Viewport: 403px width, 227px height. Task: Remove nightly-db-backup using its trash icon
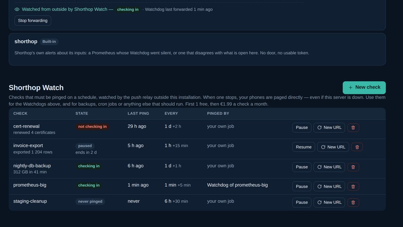(353, 167)
